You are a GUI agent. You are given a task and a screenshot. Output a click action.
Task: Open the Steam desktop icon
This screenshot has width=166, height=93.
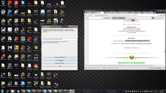pyautogui.click(x=3, y=39)
